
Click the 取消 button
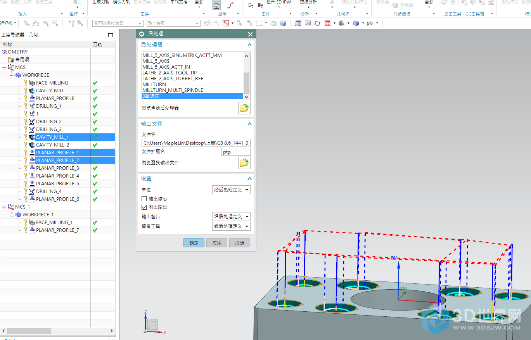(x=240, y=243)
